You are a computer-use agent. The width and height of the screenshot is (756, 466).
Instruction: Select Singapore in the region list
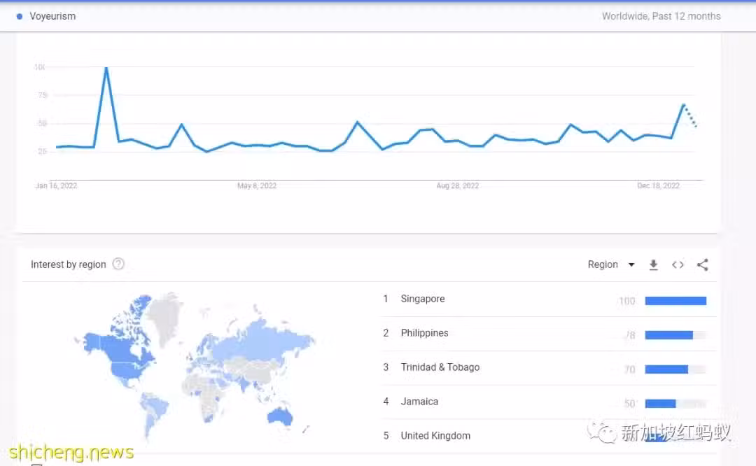tap(422, 299)
